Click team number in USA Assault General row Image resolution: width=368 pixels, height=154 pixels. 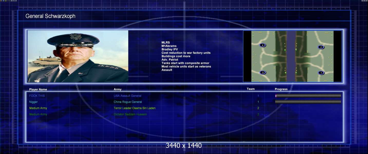point(258,96)
